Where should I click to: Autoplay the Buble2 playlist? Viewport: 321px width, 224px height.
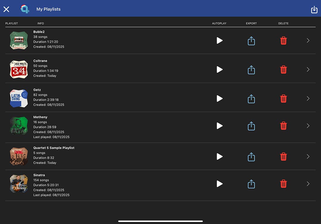pos(219,40)
